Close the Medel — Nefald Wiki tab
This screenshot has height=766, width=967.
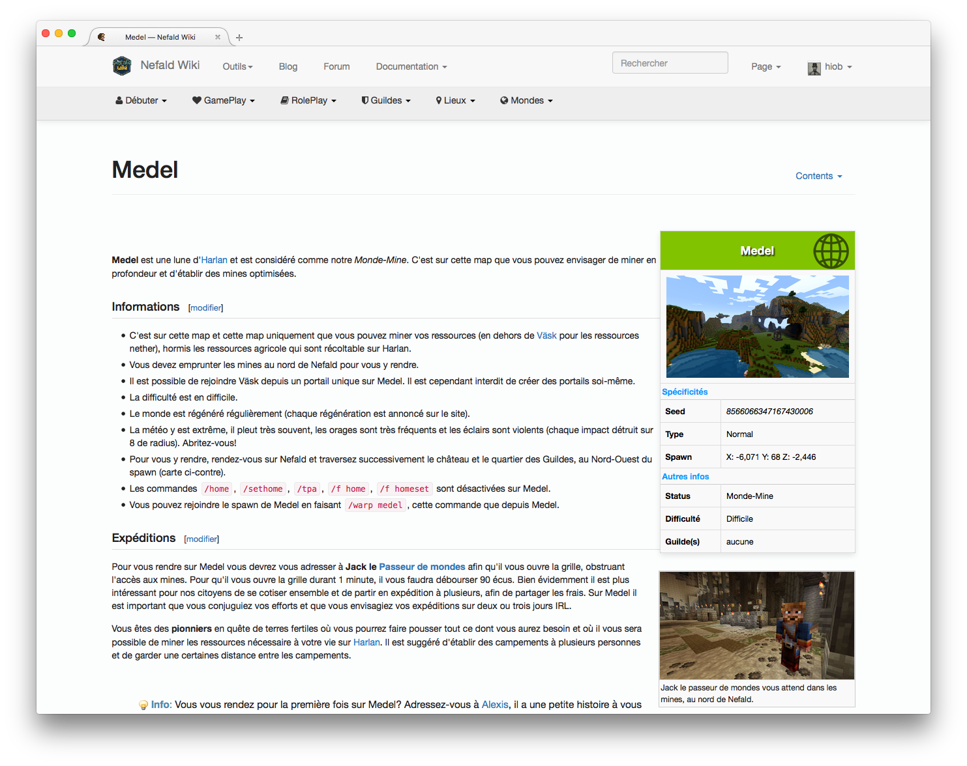coord(218,37)
